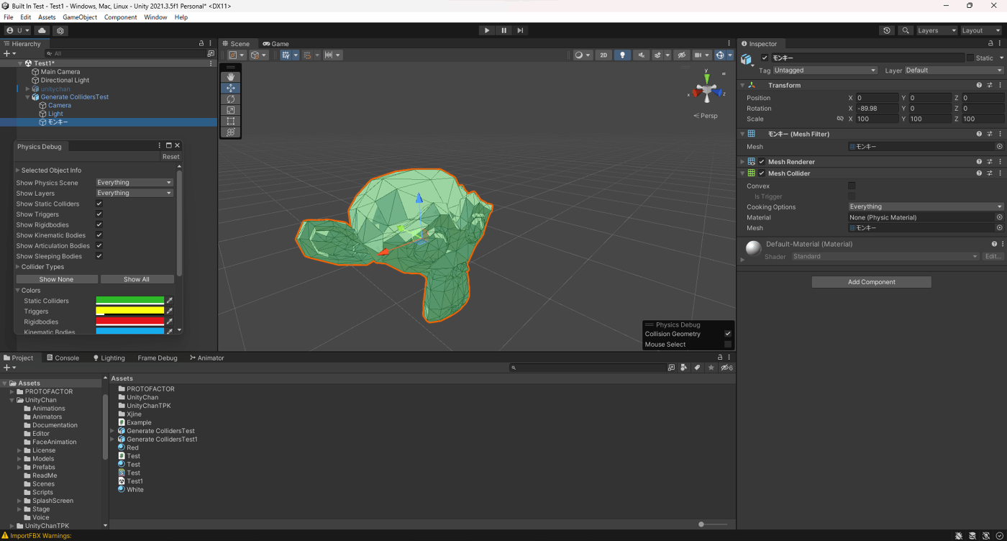Open Project search by type filter icon

pos(684,368)
